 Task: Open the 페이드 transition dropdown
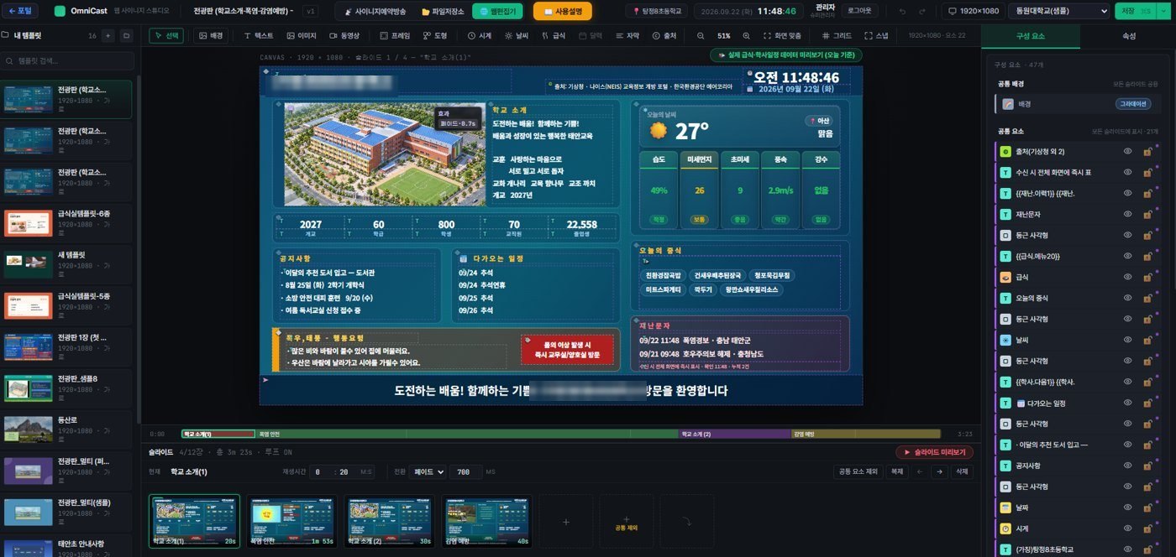click(428, 472)
